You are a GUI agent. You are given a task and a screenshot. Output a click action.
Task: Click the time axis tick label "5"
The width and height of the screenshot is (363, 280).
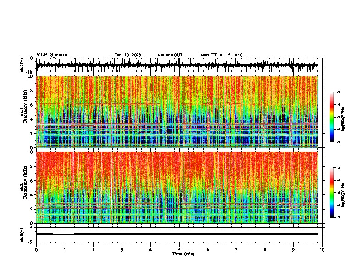pos(179,250)
